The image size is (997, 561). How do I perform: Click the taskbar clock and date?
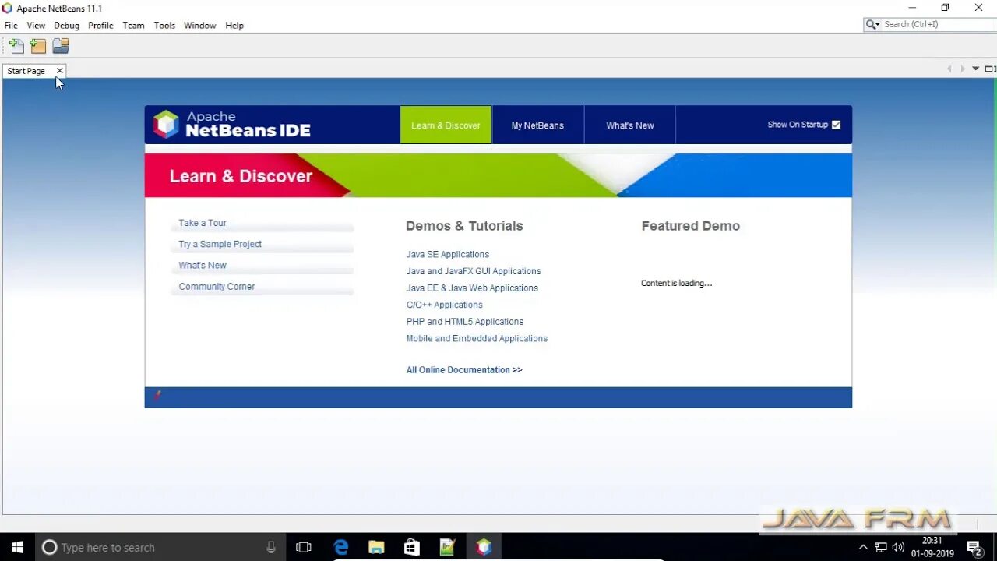click(x=932, y=547)
